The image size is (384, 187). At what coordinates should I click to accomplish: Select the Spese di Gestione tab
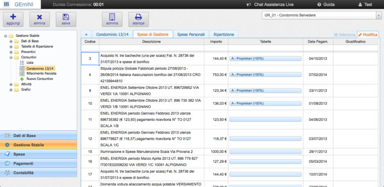[x=153, y=34]
